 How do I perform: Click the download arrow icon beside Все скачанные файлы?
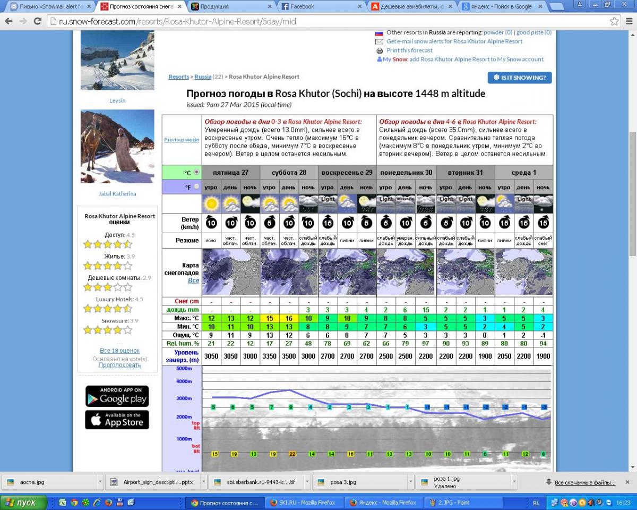pos(549,482)
